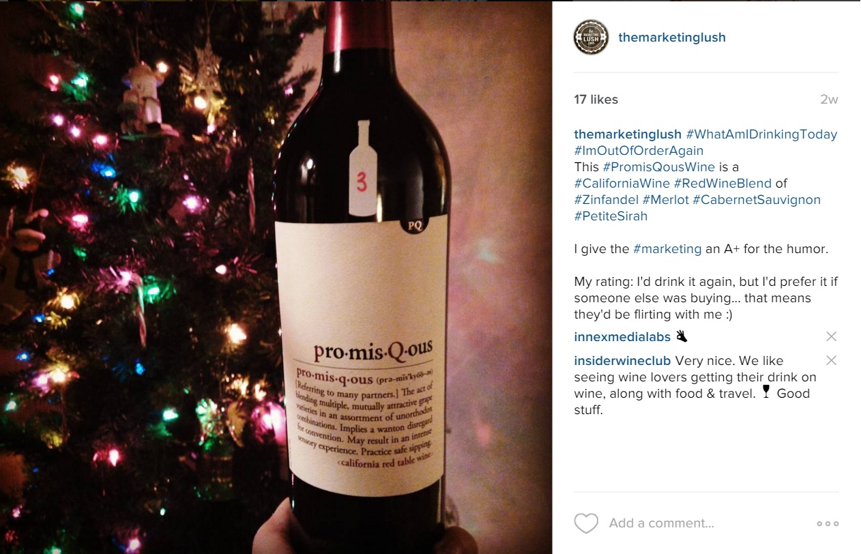The height and width of the screenshot is (554, 861).
Task: Open the #Merlot hashtag
Action: pos(665,200)
